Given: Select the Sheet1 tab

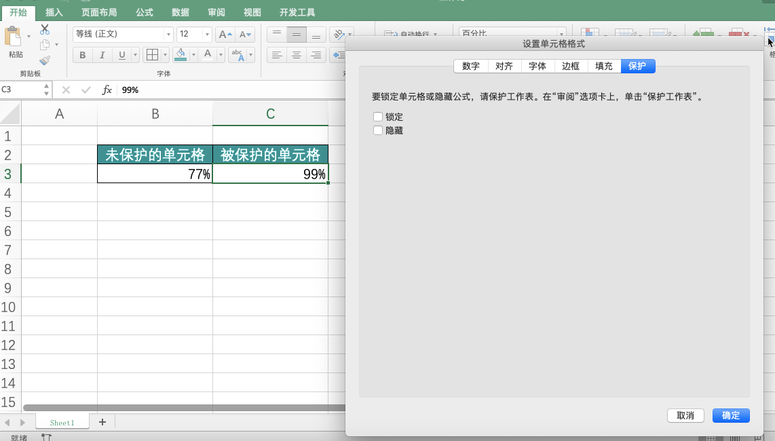Looking at the screenshot, I should (62, 423).
